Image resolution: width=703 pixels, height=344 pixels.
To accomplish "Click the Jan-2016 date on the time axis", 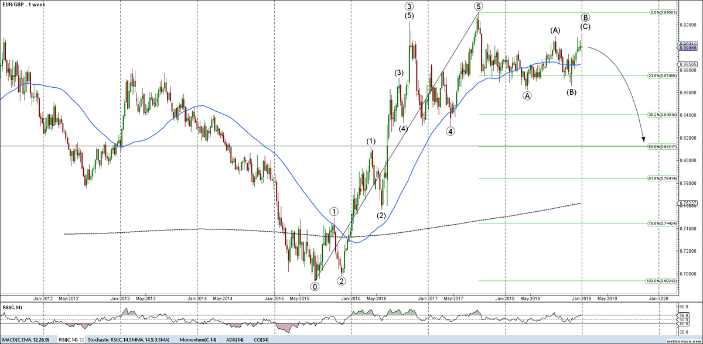I will 350,298.
